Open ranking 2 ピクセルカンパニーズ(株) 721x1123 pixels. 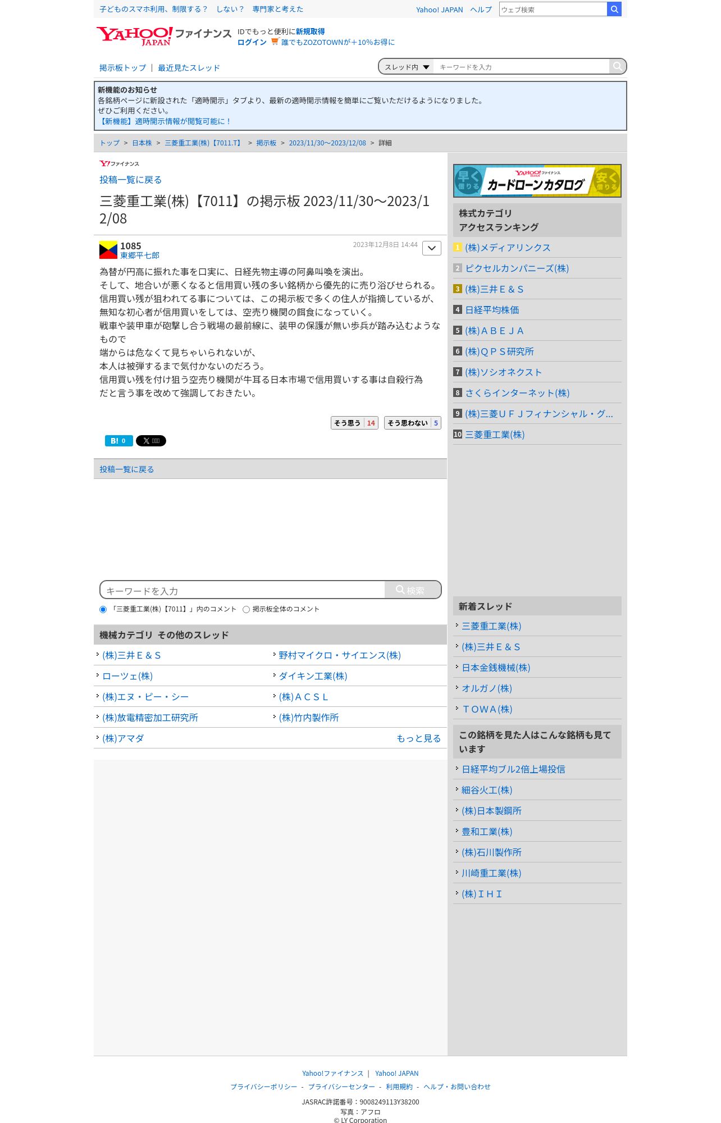517,268
